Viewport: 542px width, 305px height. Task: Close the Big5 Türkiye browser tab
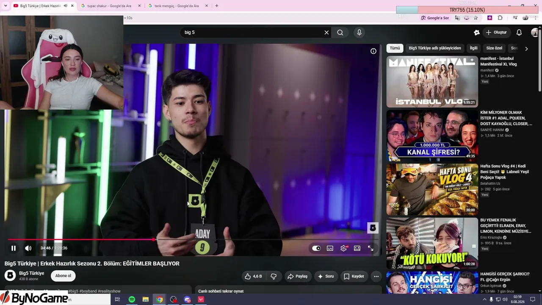click(72, 6)
